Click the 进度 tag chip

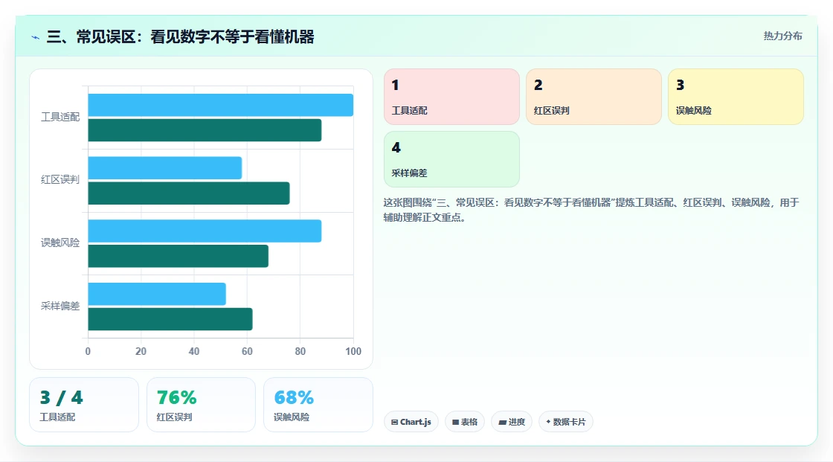point(512,422)
